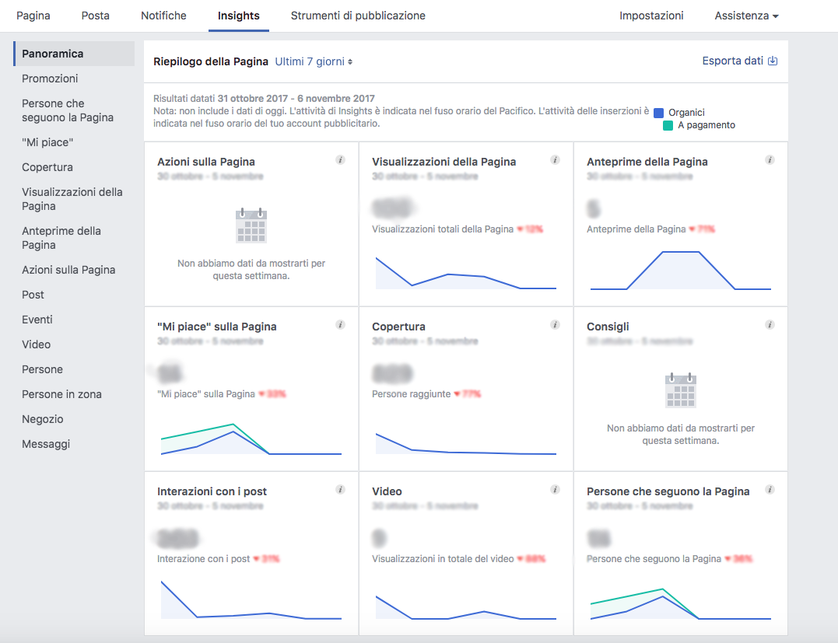
Task: Switch to the Posta tab
Action: [96, 16]
